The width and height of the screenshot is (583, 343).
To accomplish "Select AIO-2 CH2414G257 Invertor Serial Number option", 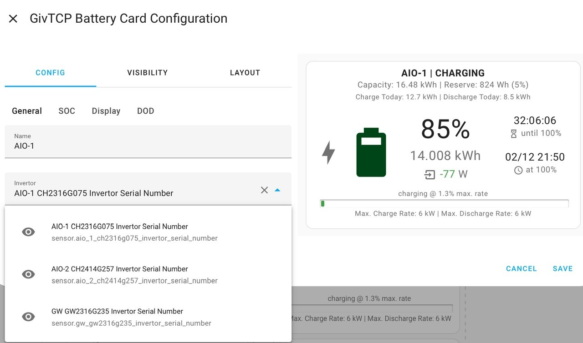I will pyautogui.click(x=148, y=274).
